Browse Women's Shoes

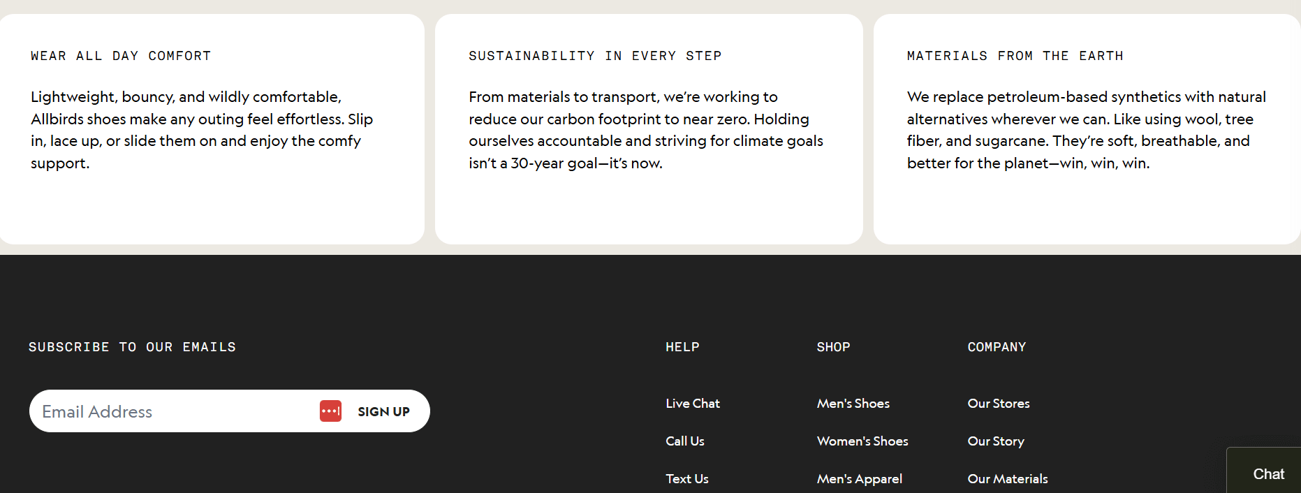tap(862, 441)
